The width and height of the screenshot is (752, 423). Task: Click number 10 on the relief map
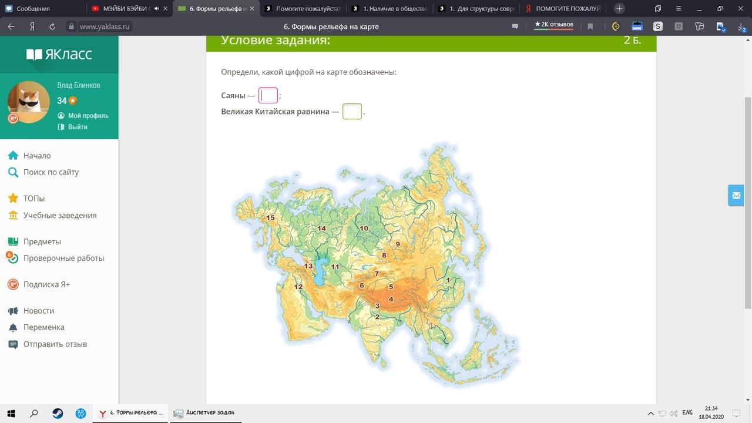click(x=364, y=229)
